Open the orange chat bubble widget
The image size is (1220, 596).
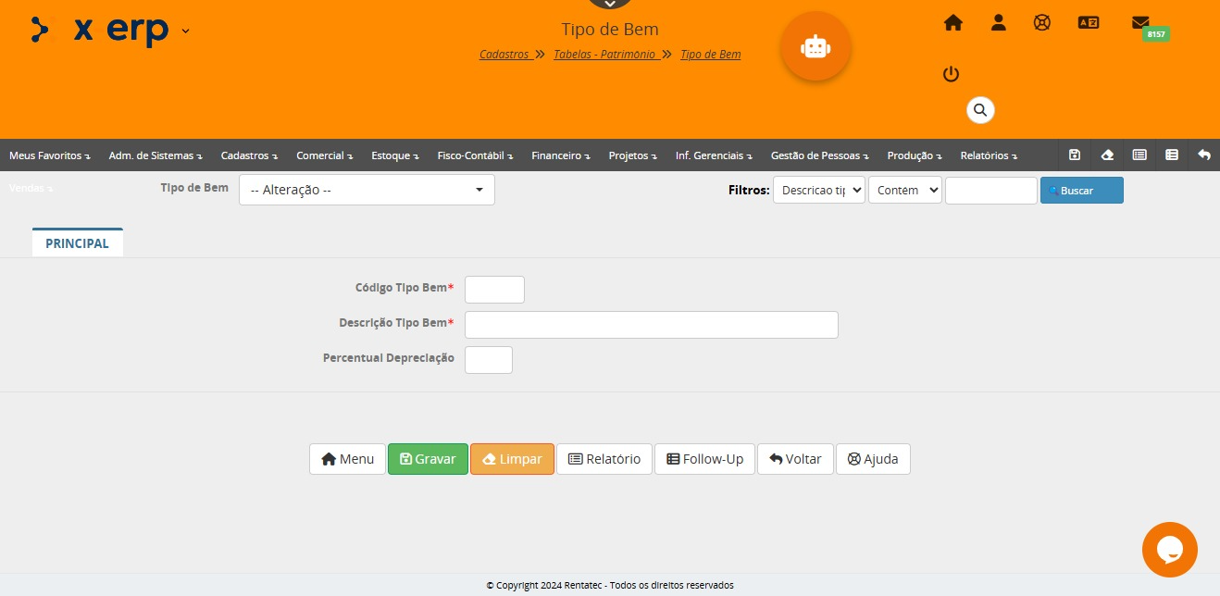[x=1169, y=550]
